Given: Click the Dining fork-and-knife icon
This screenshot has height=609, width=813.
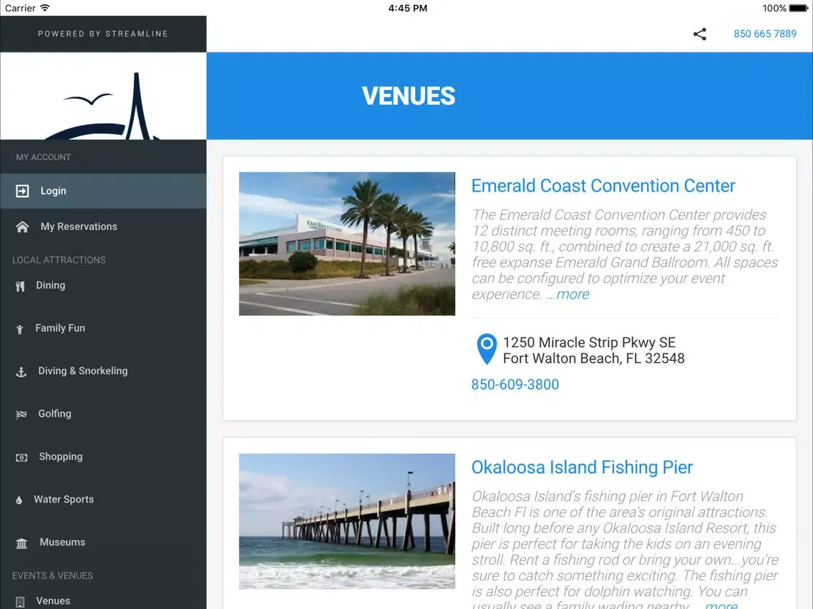Looking at the screenshot, I should click(x=20, y=286).
